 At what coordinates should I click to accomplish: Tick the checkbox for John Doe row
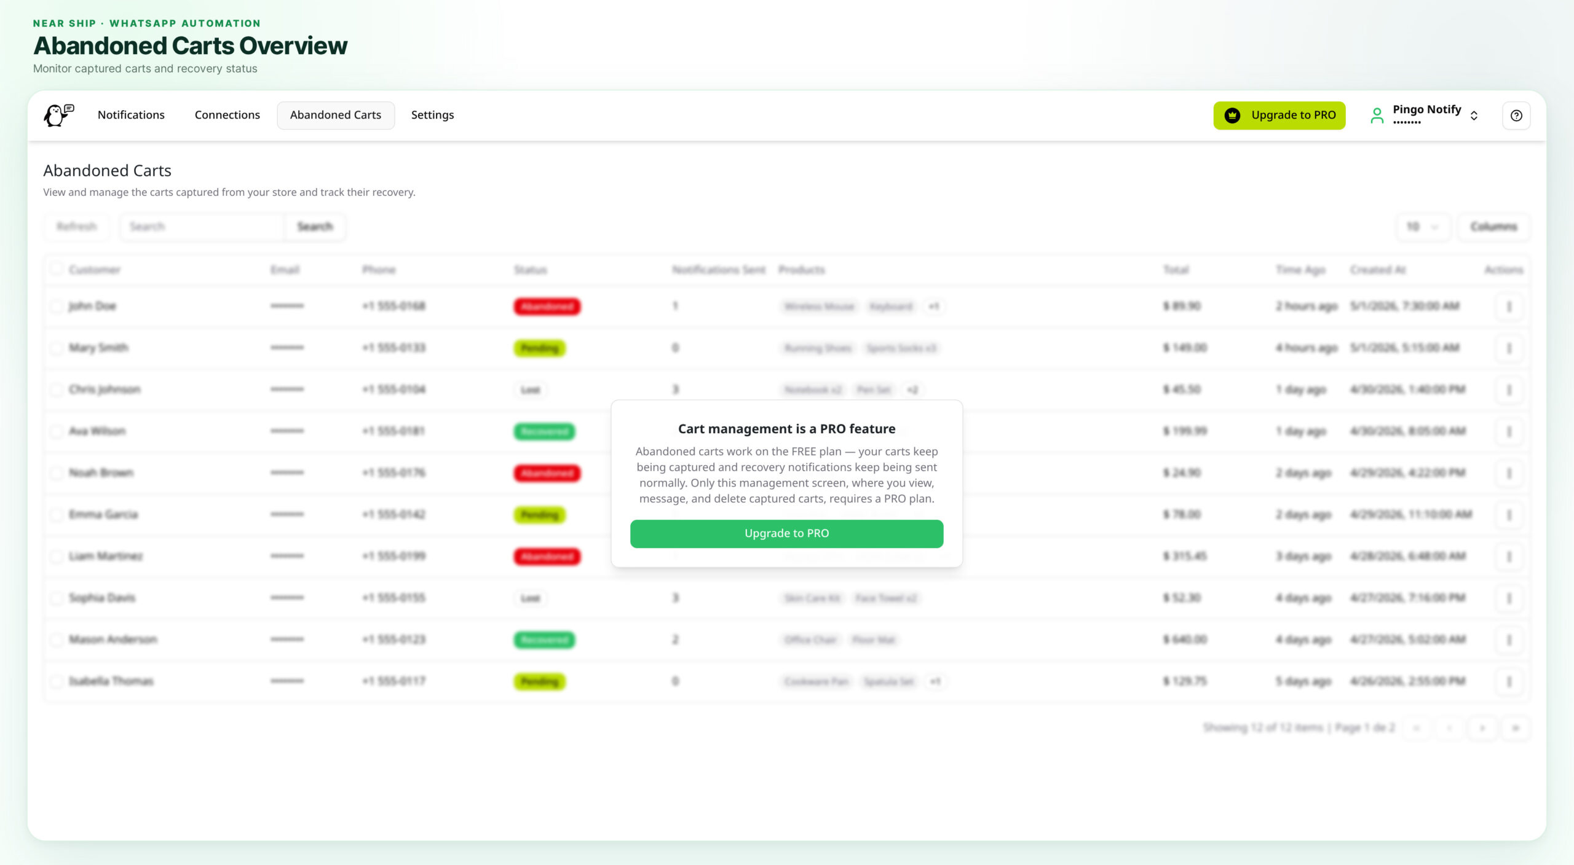(57, 306)
